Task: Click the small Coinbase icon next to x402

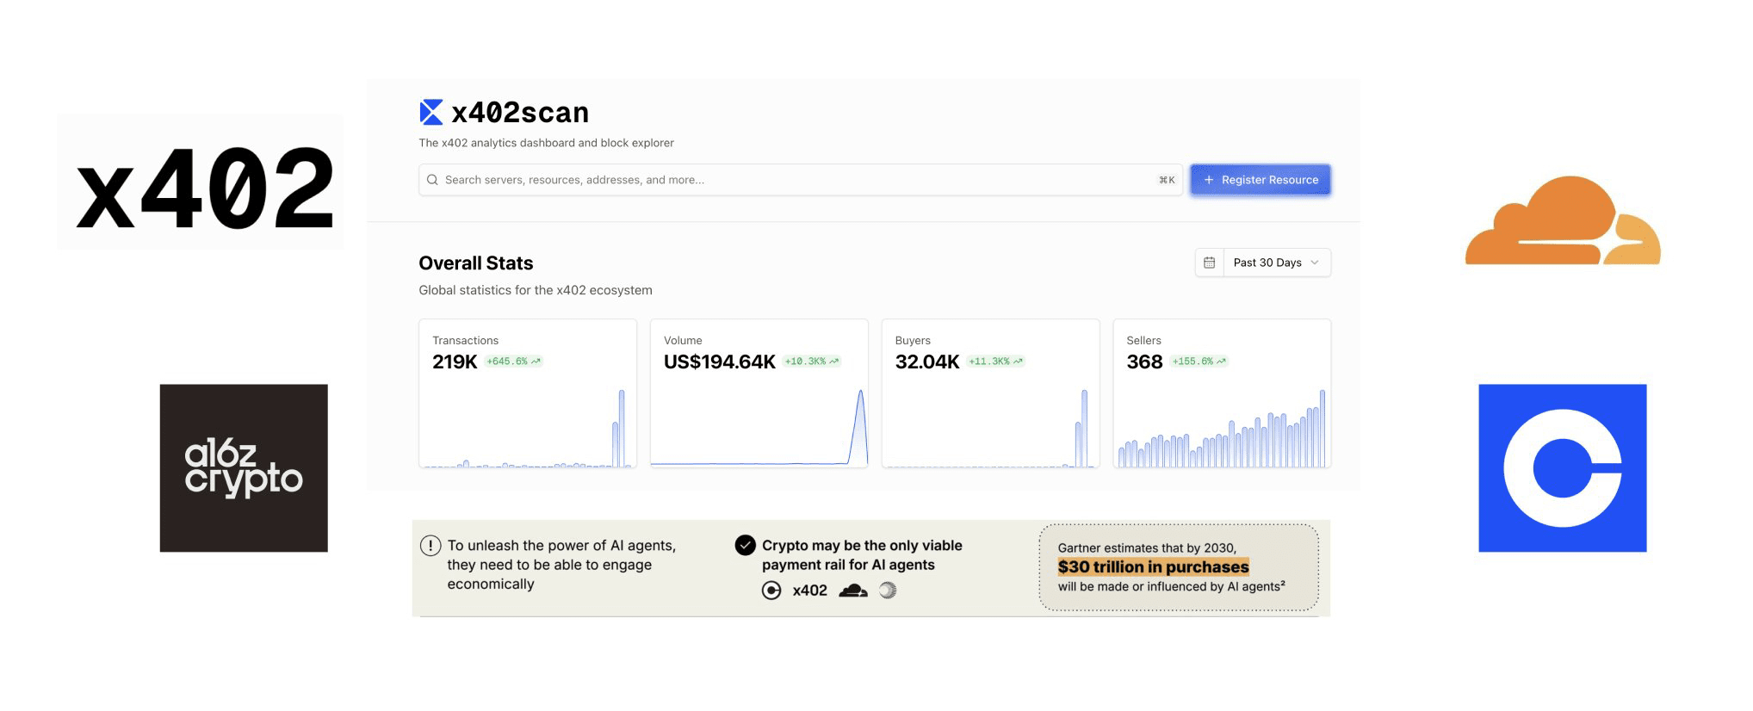Action: [771, 590]
